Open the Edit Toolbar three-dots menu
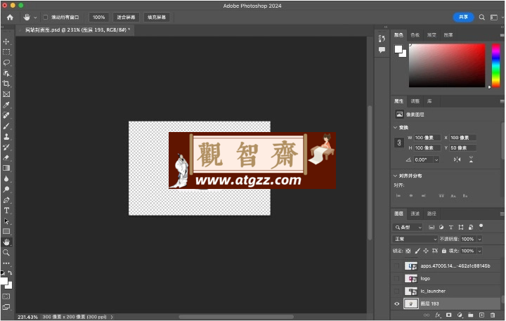The width and height of the screenshot is (506, 321). click(x=6, y=263)
